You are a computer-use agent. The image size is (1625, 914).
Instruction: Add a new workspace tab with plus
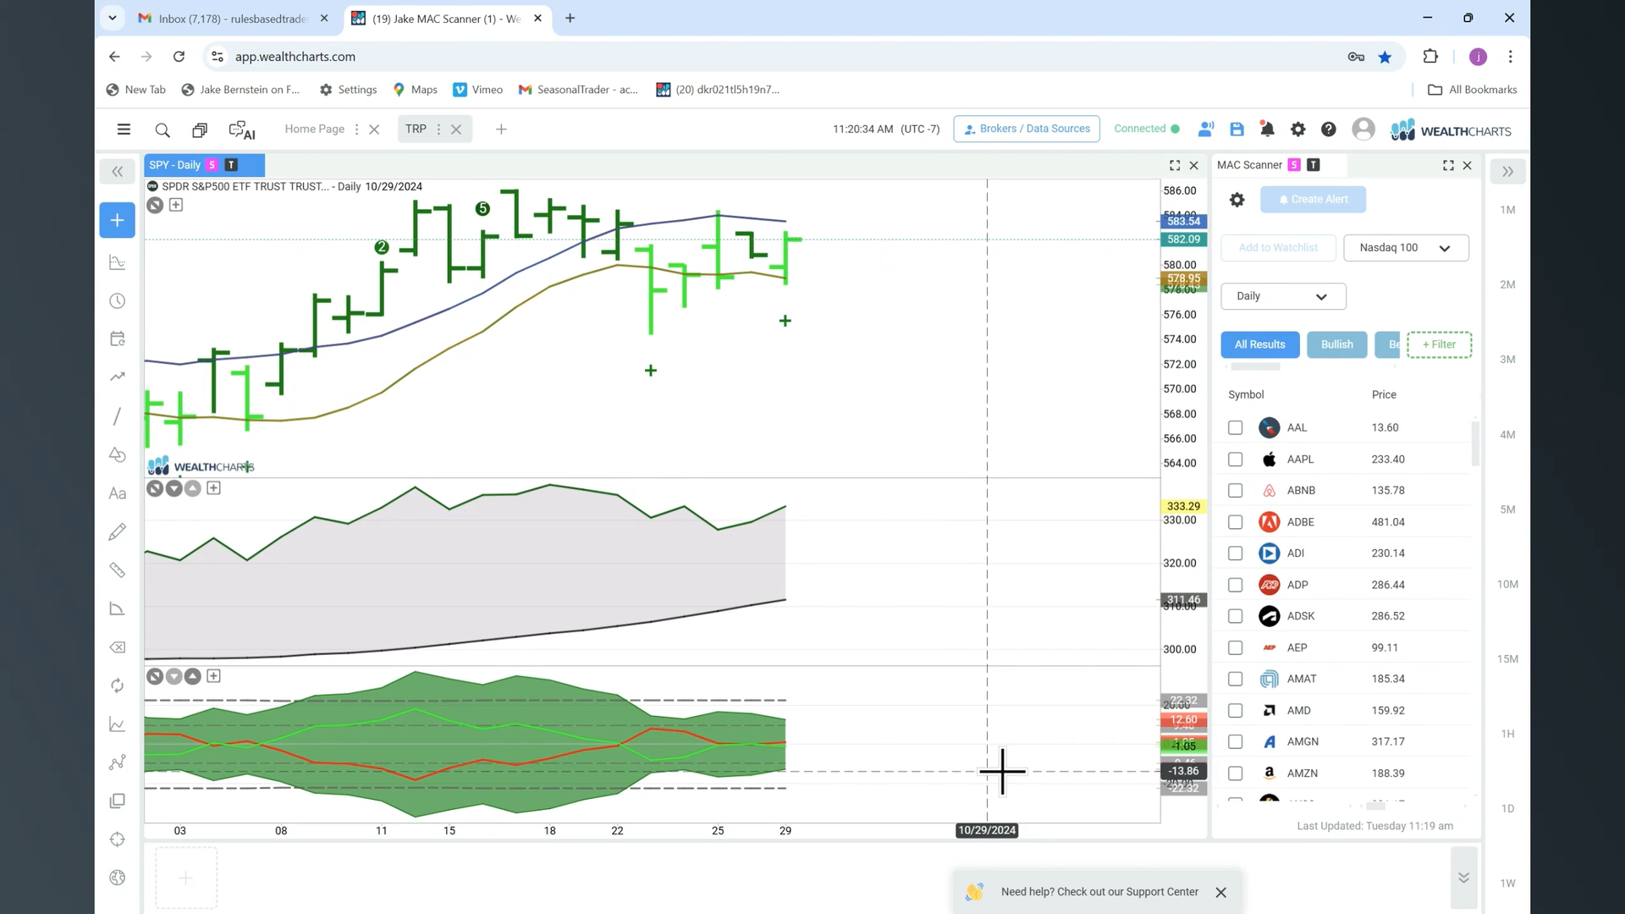click(x=501, y=129)
